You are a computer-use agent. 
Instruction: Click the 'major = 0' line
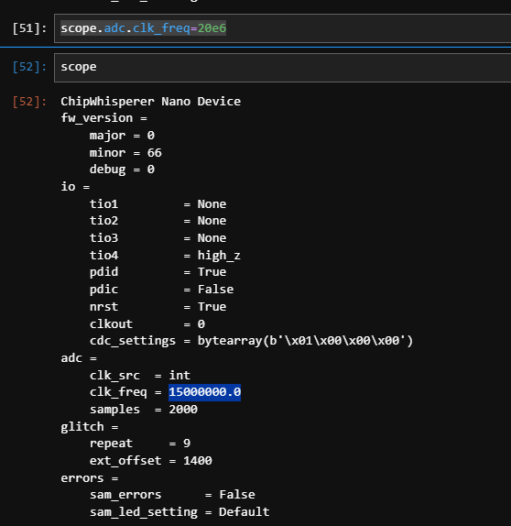click(x=122, y=136)
